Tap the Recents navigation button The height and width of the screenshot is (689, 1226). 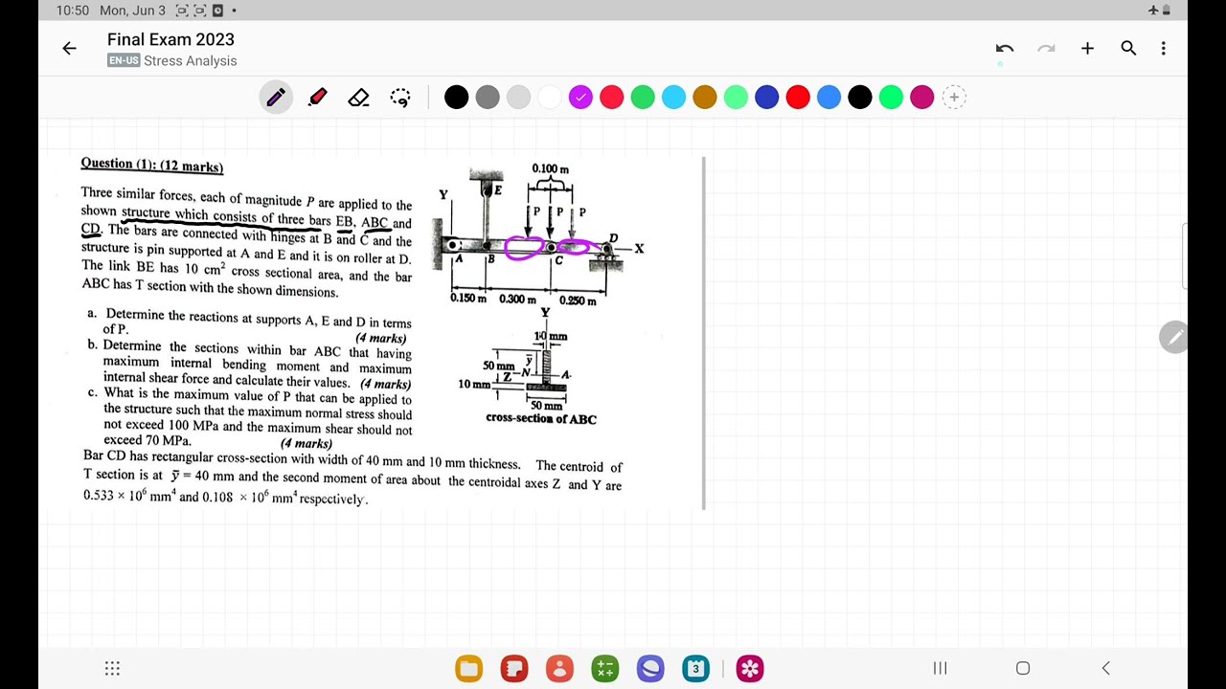[x=940, y=668]
